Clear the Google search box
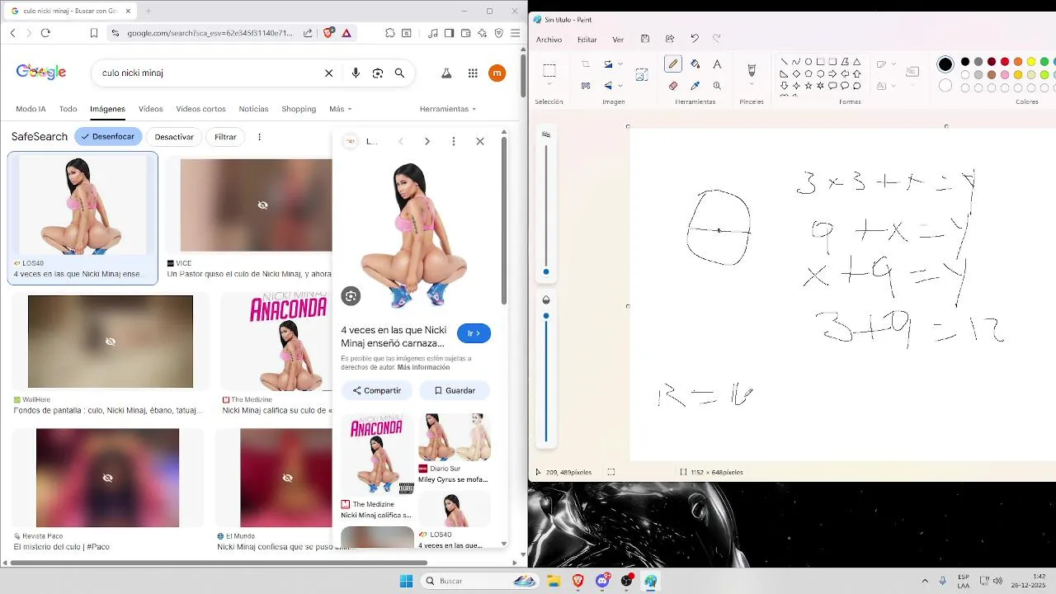Screen dimensions: 1056x594 (328, 73)
